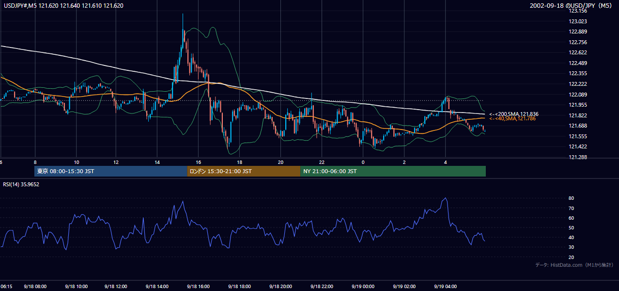Click the 9/18 20:00 date label

pyautogui.click(x=280, y=287)
